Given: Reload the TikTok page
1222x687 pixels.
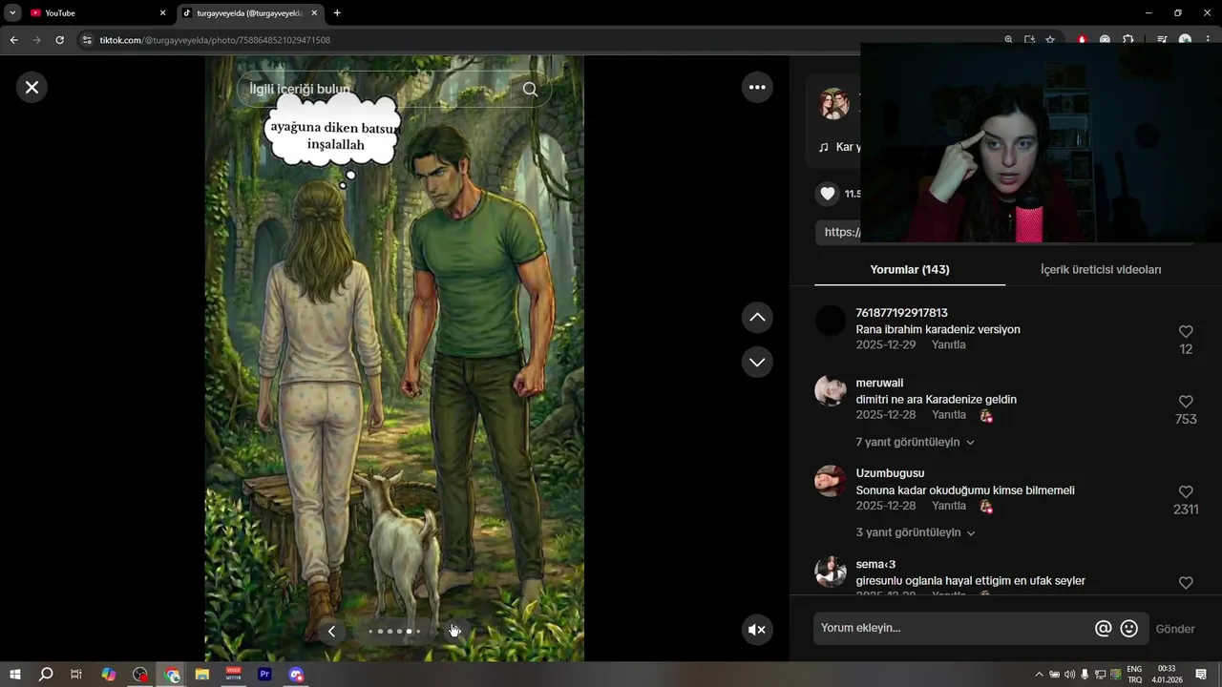Looking at the screenshot, I should 59,40.
